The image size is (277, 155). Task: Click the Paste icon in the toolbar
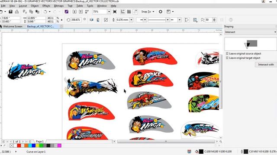37,12
